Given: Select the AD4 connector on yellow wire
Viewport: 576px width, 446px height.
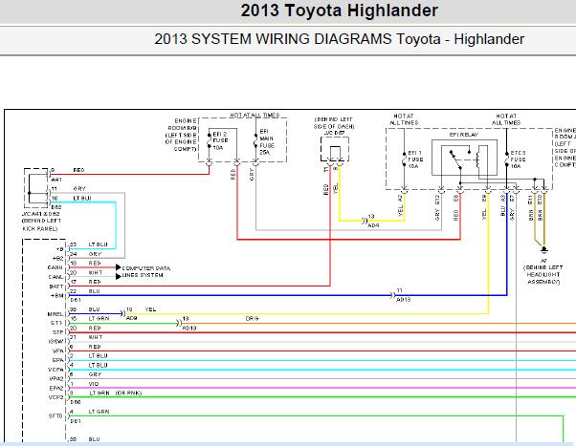Looking at the screenshot, I should [365, 221].
